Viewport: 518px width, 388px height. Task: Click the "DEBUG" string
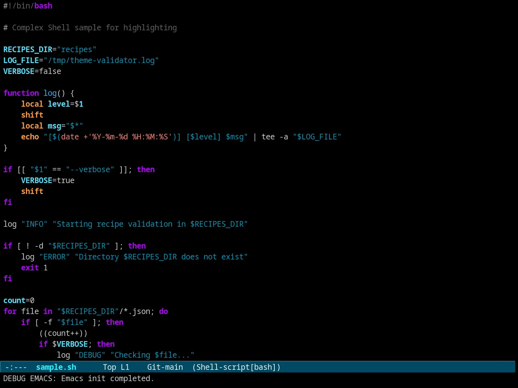coord(90,355)
